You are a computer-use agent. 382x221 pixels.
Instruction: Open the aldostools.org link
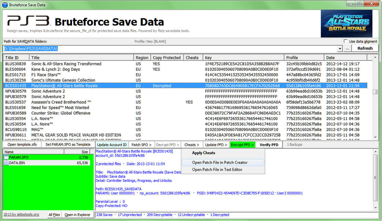[x=21, y=215]
